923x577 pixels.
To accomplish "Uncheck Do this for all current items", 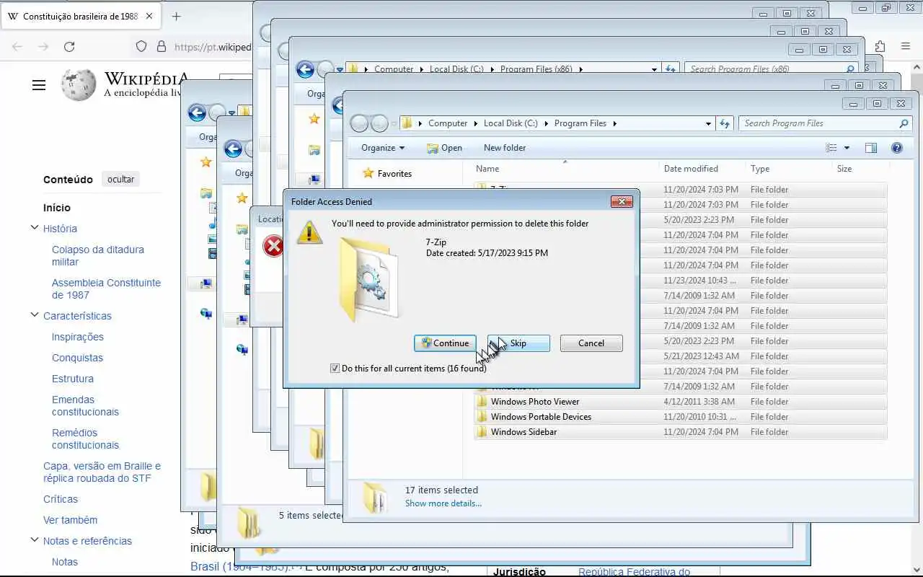I will click(335, 369).
